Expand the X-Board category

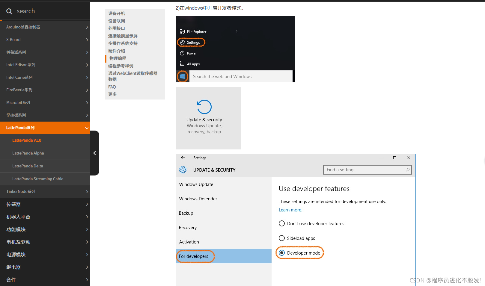click(x=45, y=40)
